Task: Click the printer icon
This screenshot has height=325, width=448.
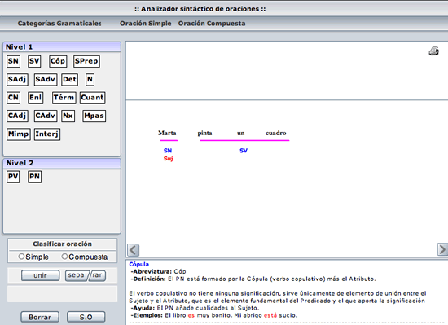Action: click(x=433, y=51)
